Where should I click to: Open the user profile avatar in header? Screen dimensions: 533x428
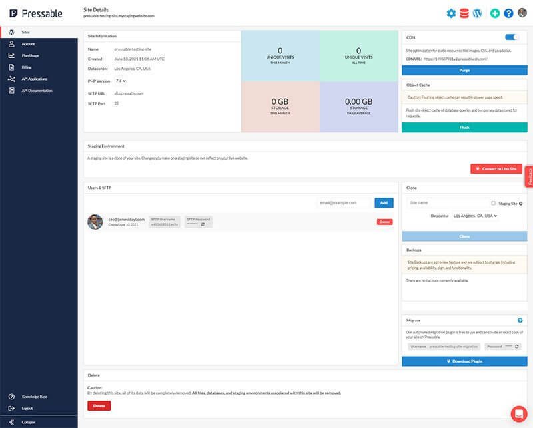pos(522,13)
